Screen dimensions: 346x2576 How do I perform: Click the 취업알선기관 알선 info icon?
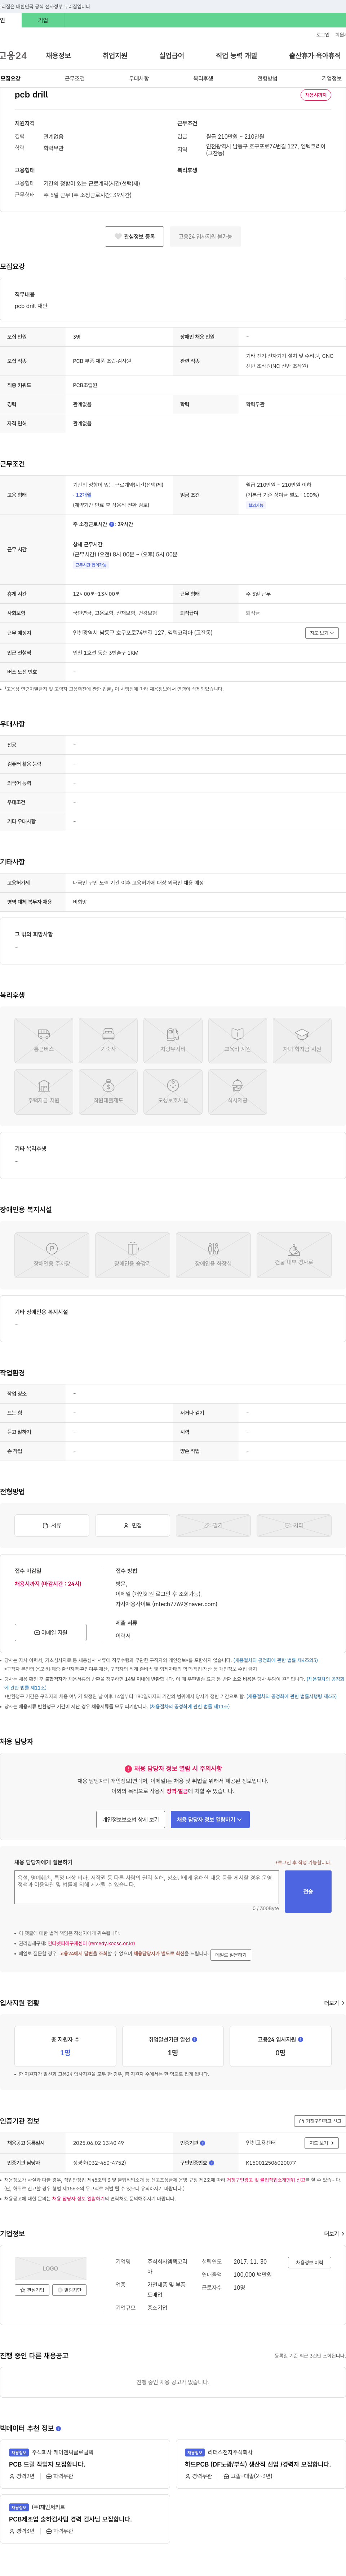[x=194, y=2039]
